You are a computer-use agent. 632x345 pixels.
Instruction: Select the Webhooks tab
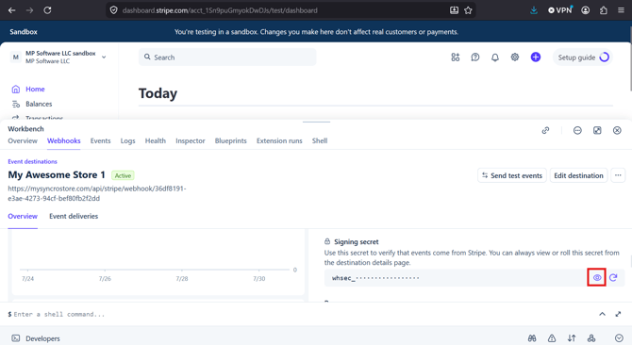64,140
